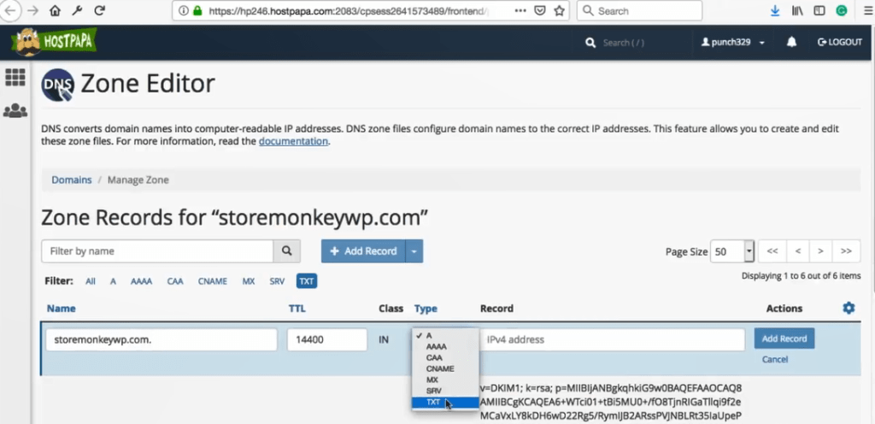The height and width of the screenshot is (424, 875).
Task: Sort table by TTL column header
Action: point(297,309)
